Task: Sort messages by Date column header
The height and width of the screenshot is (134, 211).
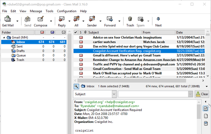Action: (190, 32)
